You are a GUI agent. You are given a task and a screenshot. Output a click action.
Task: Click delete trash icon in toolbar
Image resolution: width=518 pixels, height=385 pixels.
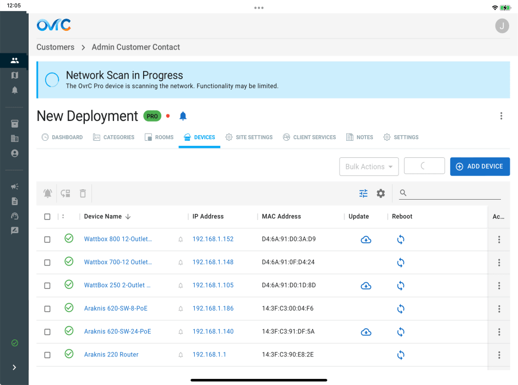click(x=83, y=193)
